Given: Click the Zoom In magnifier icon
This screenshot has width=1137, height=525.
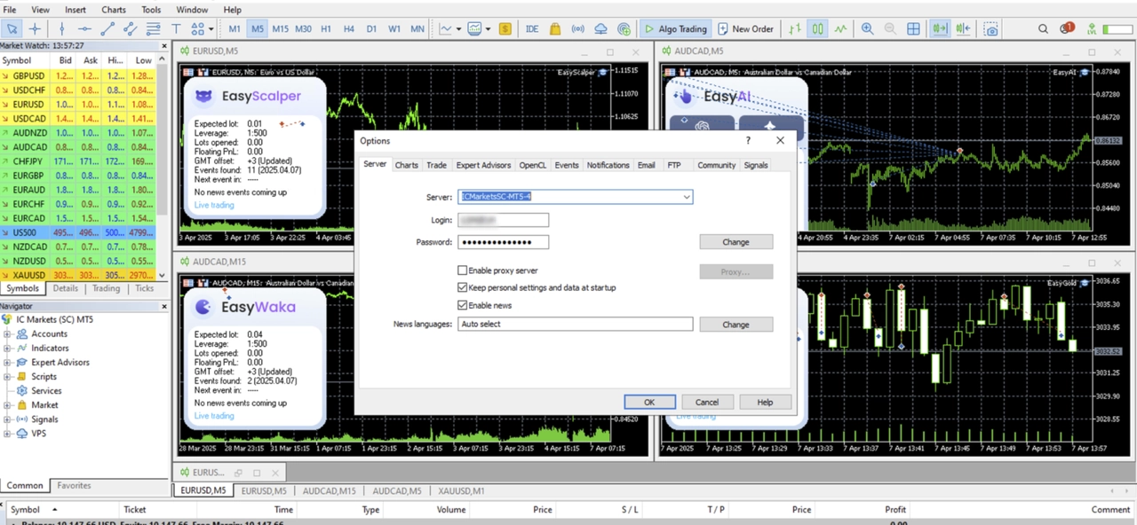Looking at the screenshot, I should pos(867,29).
